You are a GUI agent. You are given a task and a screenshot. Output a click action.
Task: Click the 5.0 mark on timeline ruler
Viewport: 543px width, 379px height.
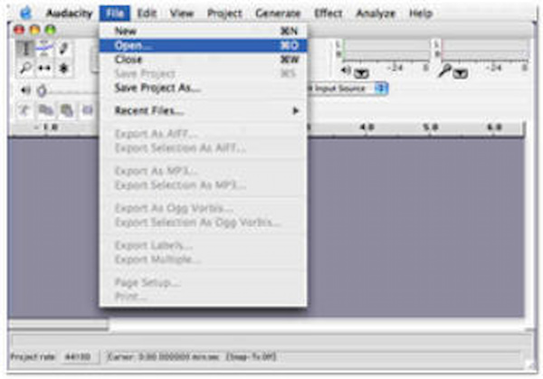[430, 128]
